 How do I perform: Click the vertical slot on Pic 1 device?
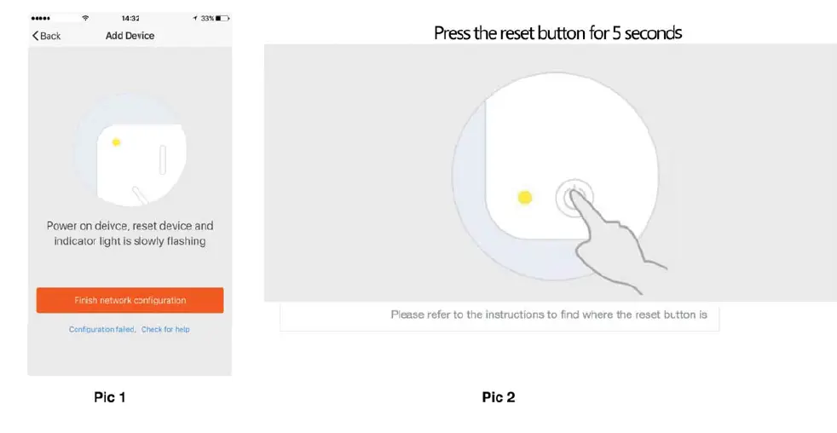coord(162,159)
